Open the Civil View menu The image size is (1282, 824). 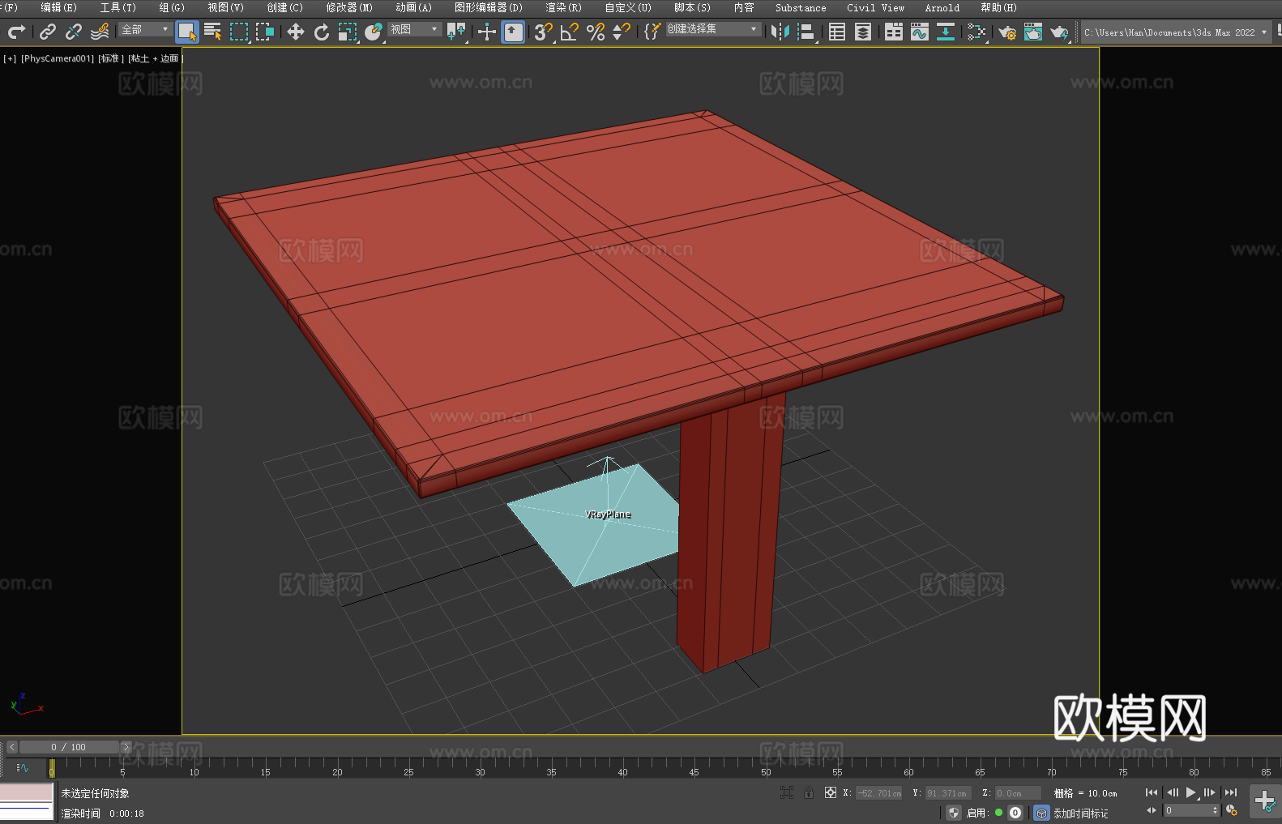(875, 7)
